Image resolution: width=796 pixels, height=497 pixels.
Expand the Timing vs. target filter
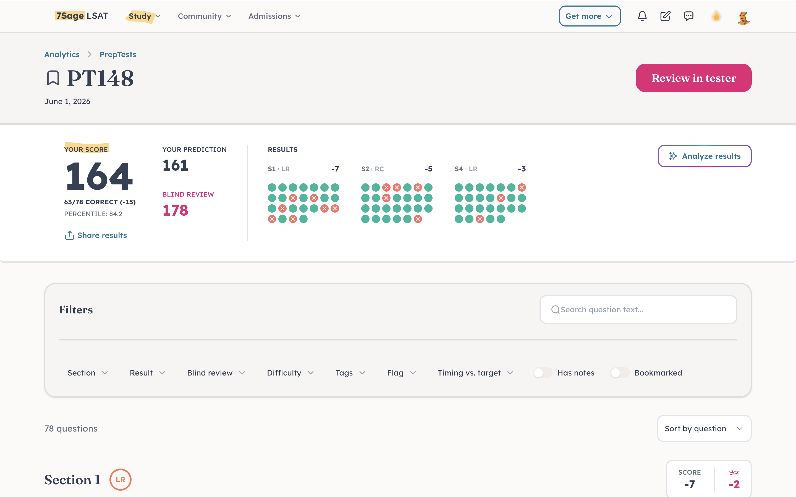coord(475,373)
